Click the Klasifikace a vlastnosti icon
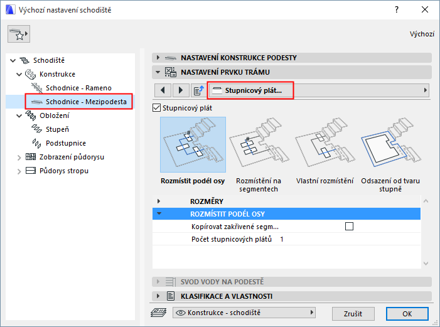 pyautogui.click(x=170, y=296)
